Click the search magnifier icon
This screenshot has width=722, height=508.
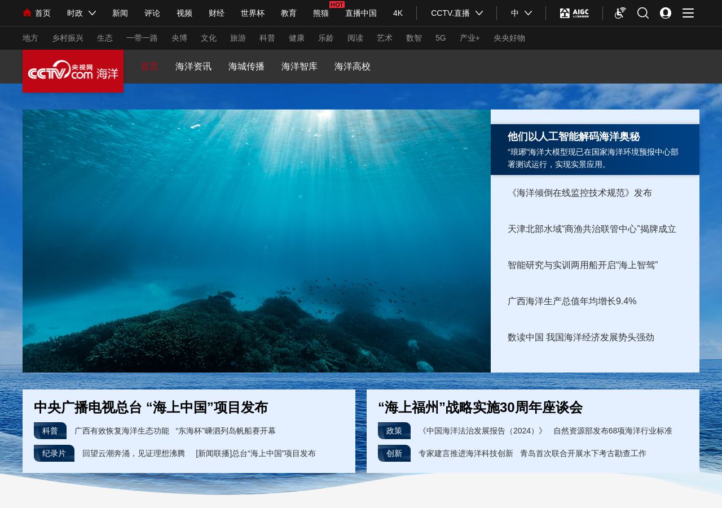(643, 13)
